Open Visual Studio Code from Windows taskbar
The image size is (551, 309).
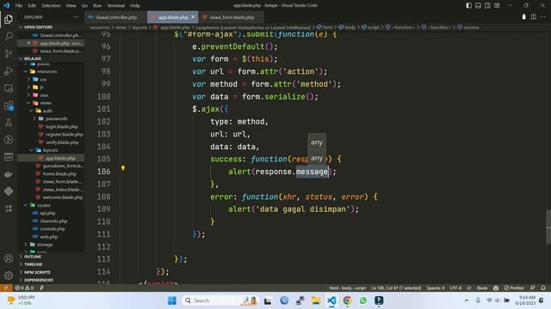(331, 300)
